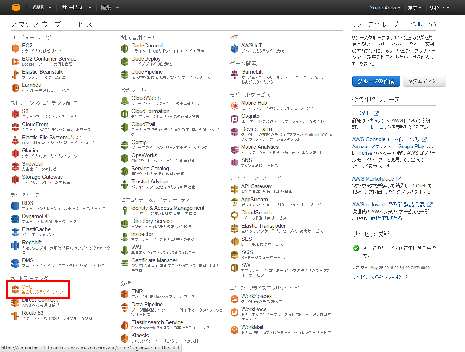Screen dimensions: 465x352
Task: Open the Elastic Transcoder link
Action: pos(264,226)
